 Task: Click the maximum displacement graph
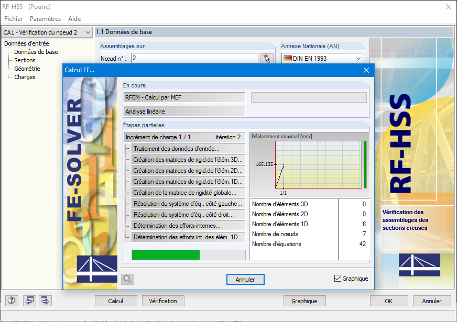point(318,165)
